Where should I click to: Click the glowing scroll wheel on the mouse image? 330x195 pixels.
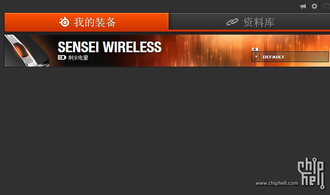(21, 50)
